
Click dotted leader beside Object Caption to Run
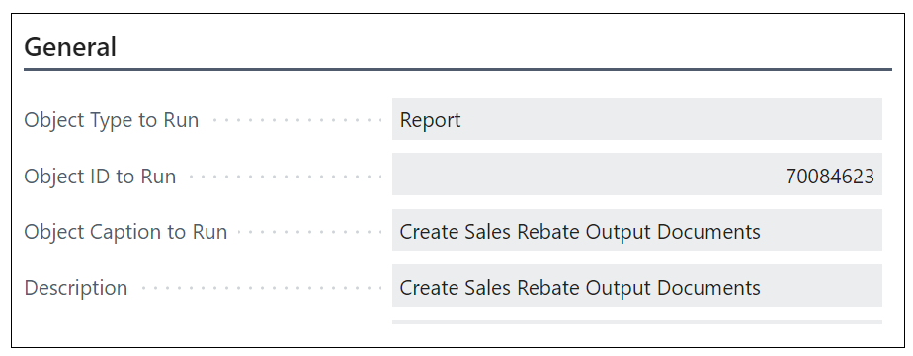tap(310, 233)
